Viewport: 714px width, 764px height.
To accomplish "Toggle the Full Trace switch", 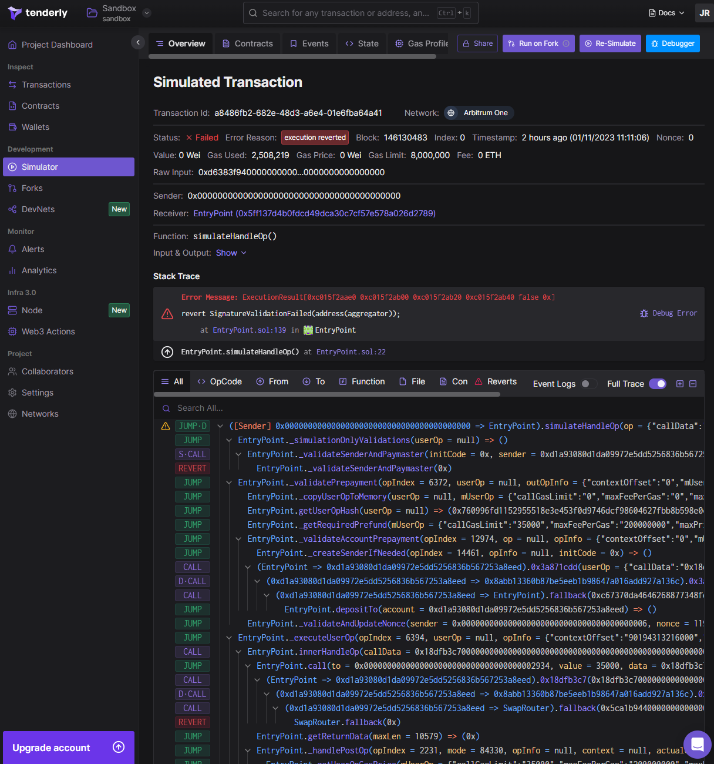I will (x=658, y=384).
